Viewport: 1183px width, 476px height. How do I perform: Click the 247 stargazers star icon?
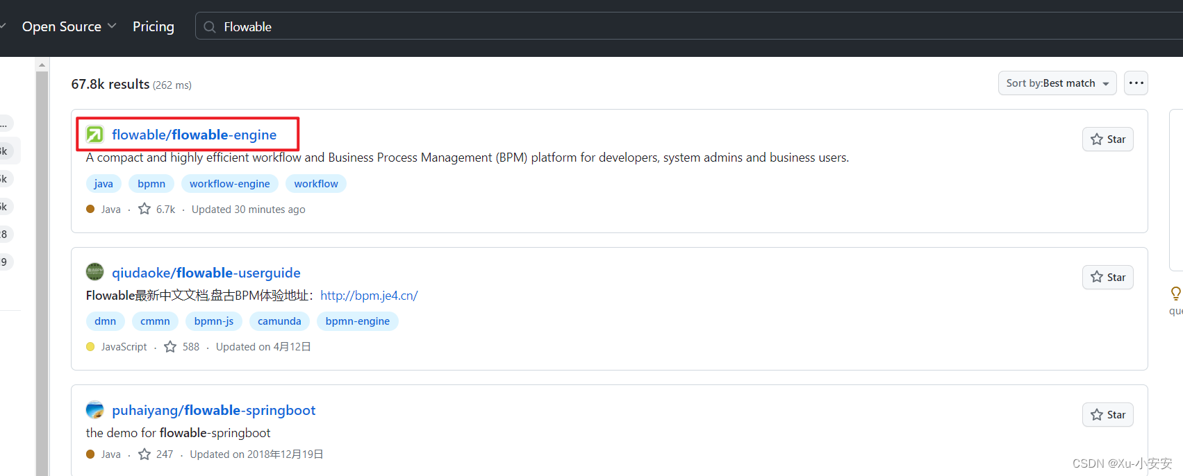144,454
